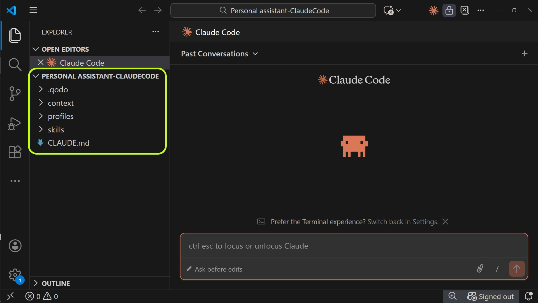538x303 pixels.
Task: Open the Source Control view
Action: [15, 93]
